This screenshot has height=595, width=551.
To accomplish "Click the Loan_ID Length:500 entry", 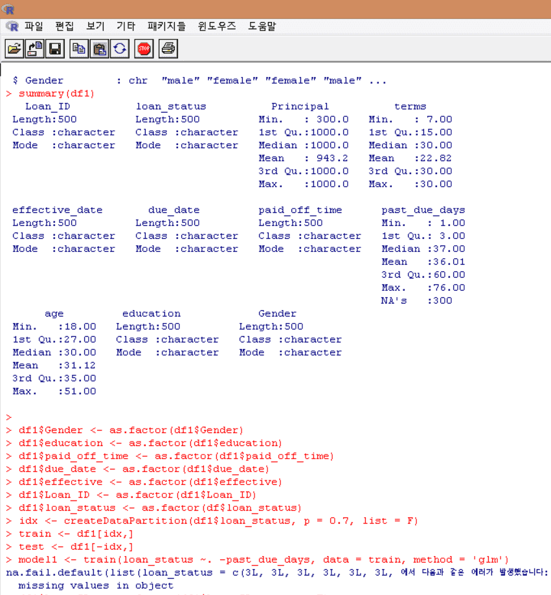I will [x=45, y=120].
